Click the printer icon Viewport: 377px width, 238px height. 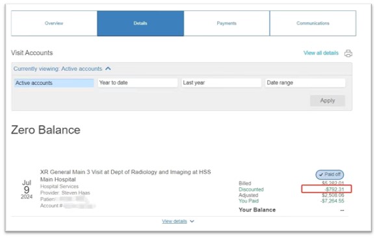pos(348,53)
